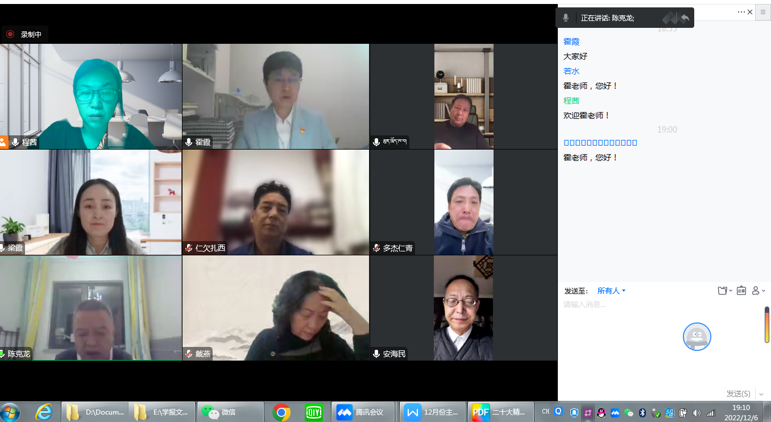771x422 pixels.
Task: Open Tencent Meeting from the taskbar
Action: click(x=363, y=412)
